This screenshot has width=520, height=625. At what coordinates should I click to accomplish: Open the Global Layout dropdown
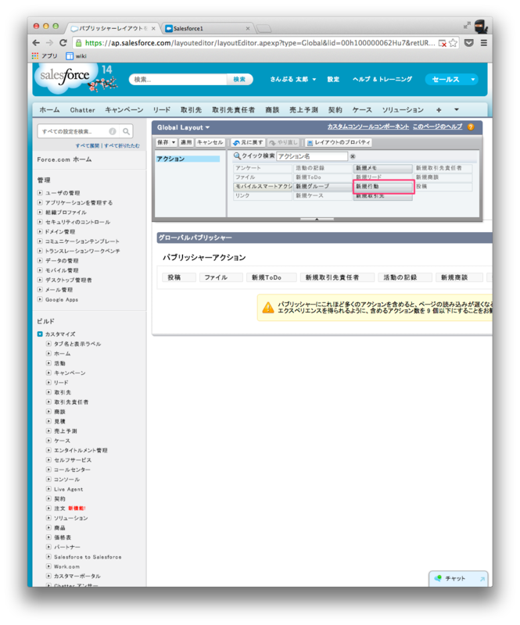point(183,127)
